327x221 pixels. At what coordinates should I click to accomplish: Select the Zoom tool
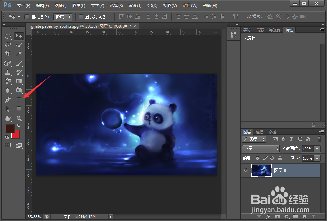[x=19, y=119]
